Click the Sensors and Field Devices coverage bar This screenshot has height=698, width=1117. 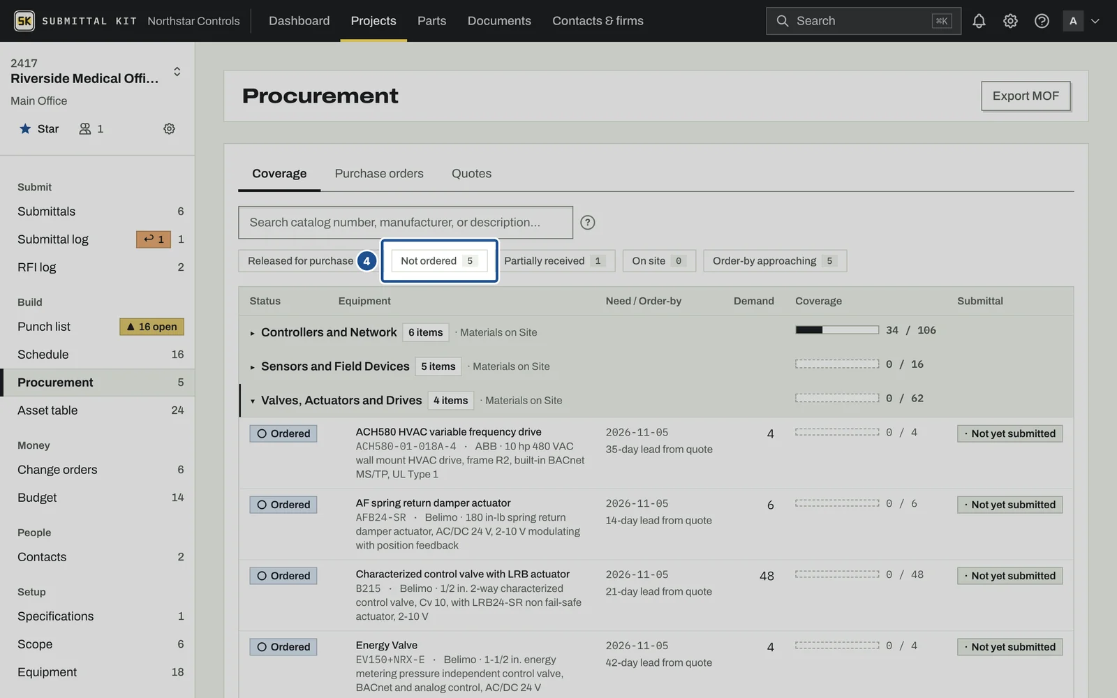pyautogui.click(x=837, y=364)
